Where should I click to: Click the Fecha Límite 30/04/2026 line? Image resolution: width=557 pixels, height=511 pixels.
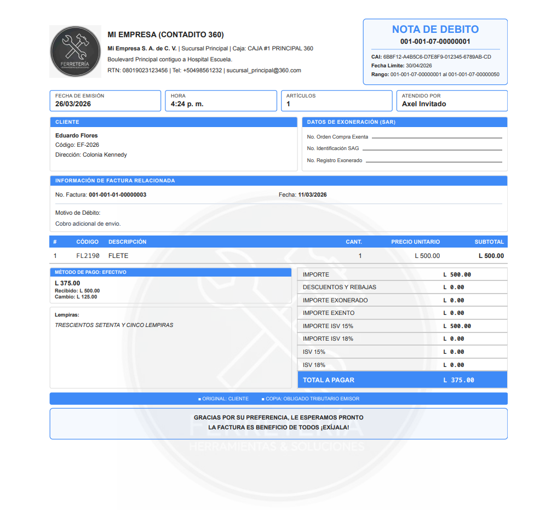[x=401, y=66]
